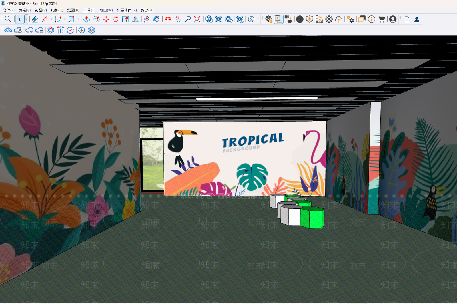Open the orange gears settings icon
The height and width of the screenshot is (304, 457).
[x=350, y=19]
